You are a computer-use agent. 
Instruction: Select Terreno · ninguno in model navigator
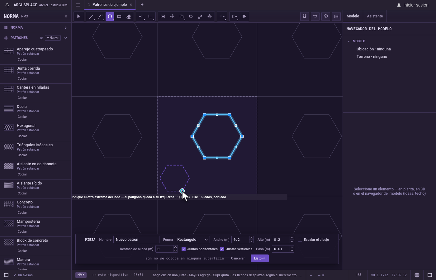click(x=372, y=57)
